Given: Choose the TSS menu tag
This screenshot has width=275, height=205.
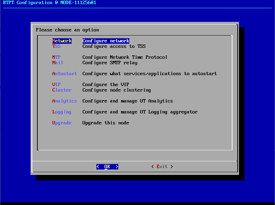Looking at the screenshot, I should (56, 46).
